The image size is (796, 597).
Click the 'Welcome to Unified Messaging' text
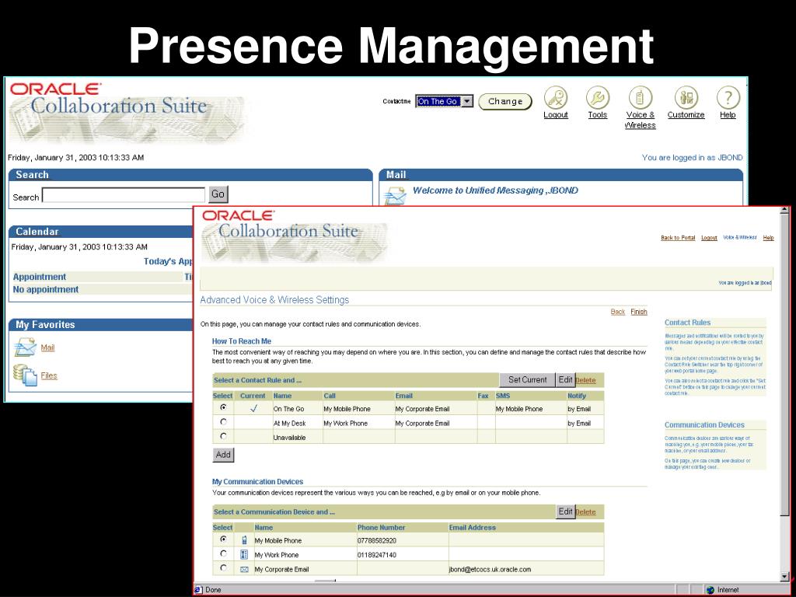coord(495,190)
